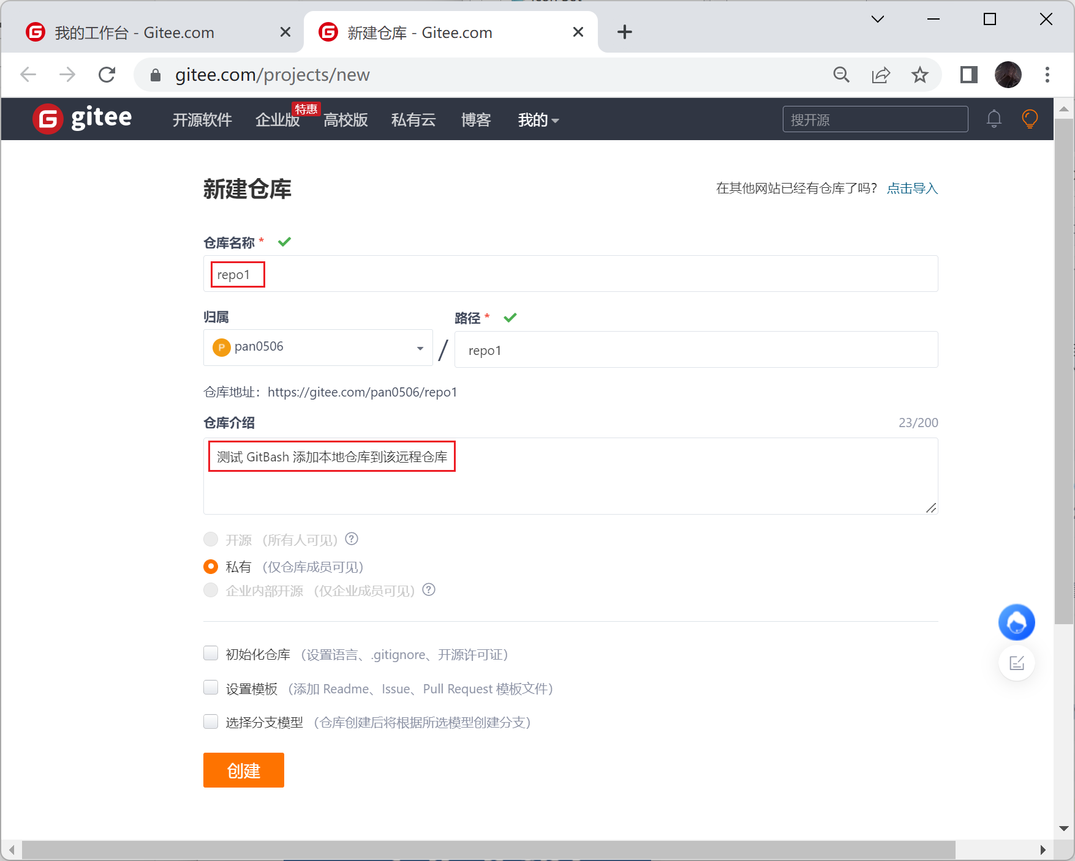
Task: Expand the 归属 pan0506 dropdown
Action: [317, 348]
